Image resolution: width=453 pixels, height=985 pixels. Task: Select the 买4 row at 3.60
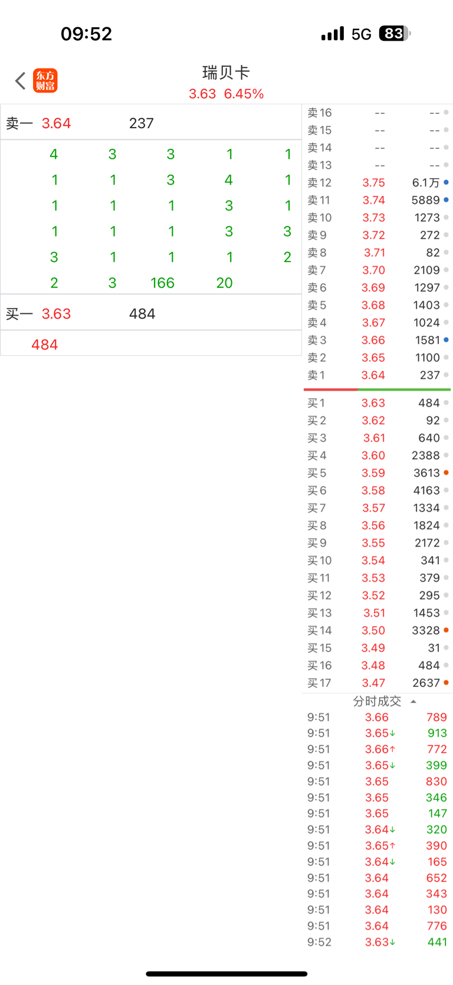pos(377,456)
